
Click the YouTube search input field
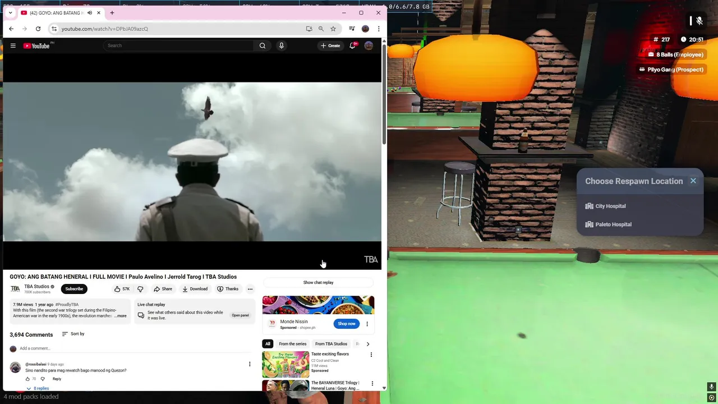[178, 45]
